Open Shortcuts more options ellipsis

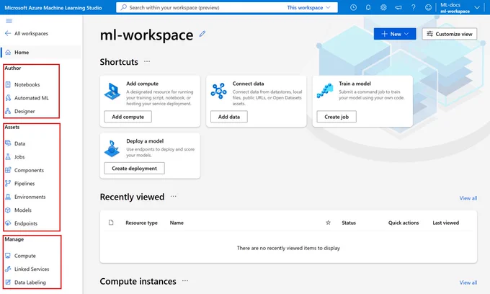147,61
